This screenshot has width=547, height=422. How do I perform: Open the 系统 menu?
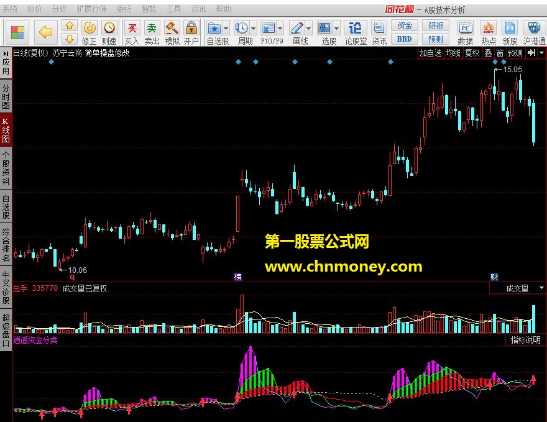[x=10, y=9]
